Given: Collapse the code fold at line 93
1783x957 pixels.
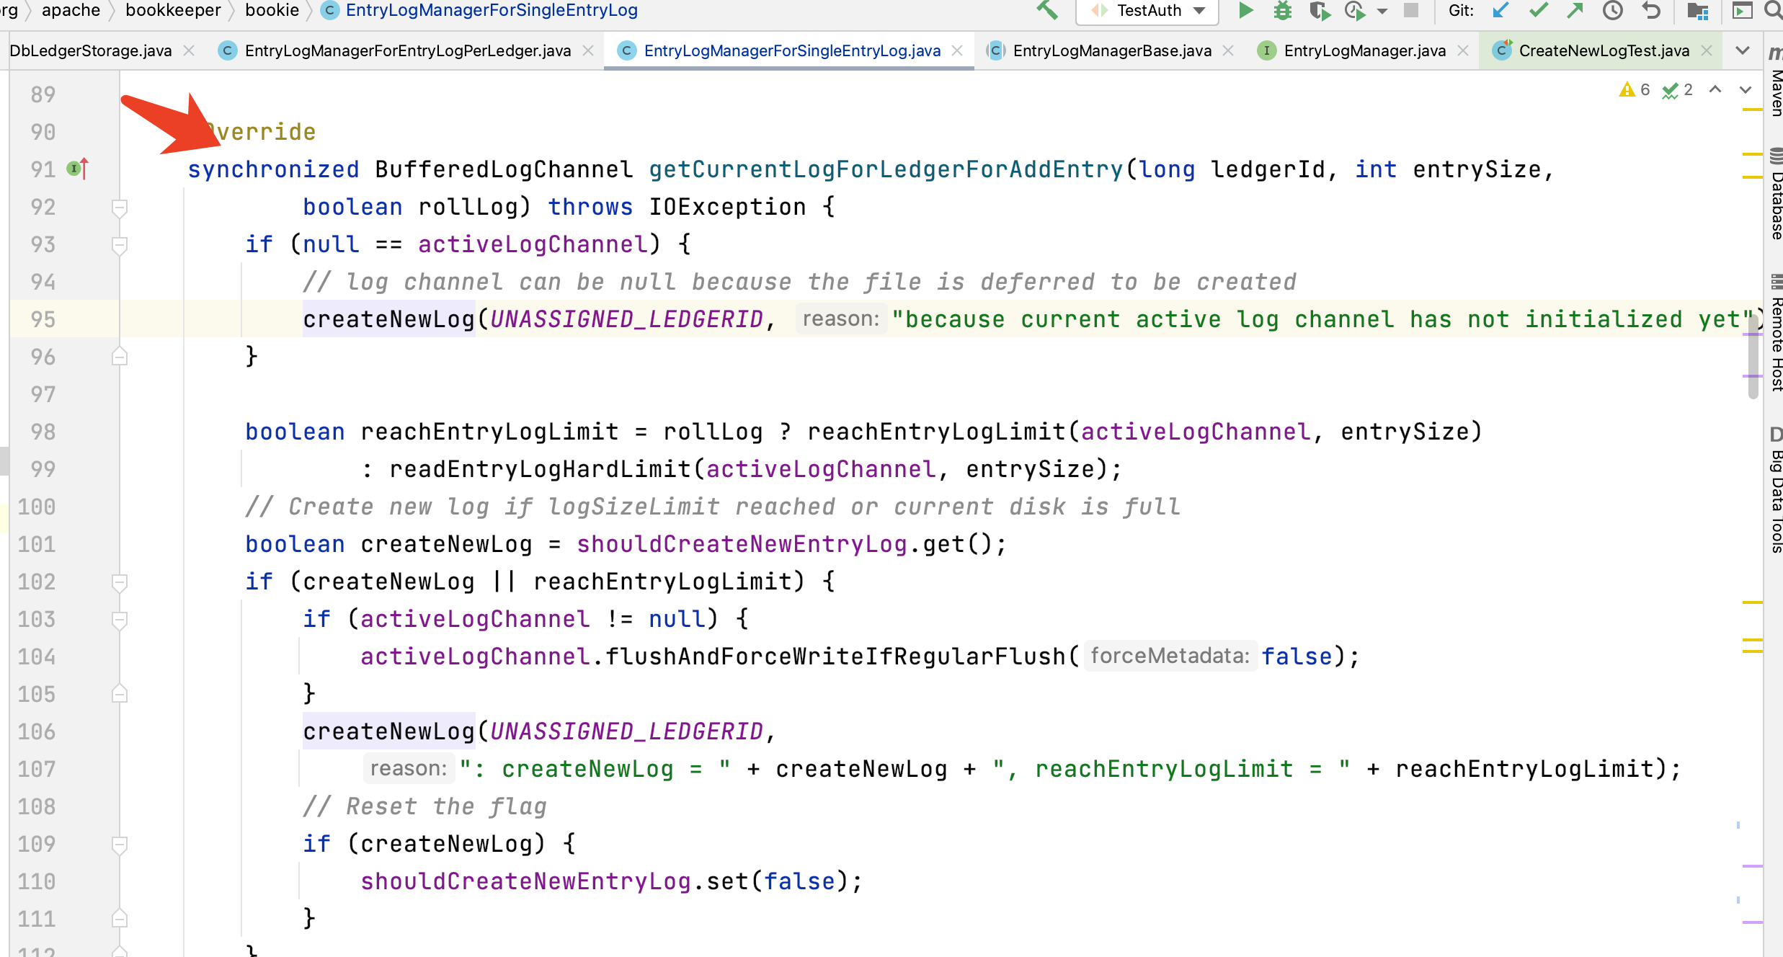Looking at the screenshot, I should coord(120,245).
